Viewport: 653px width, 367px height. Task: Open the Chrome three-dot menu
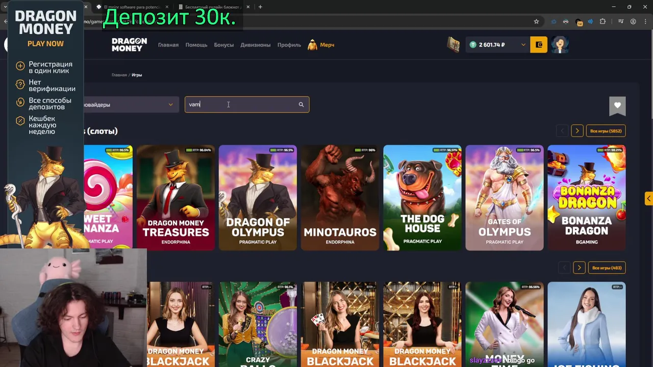tap(645, 21)
